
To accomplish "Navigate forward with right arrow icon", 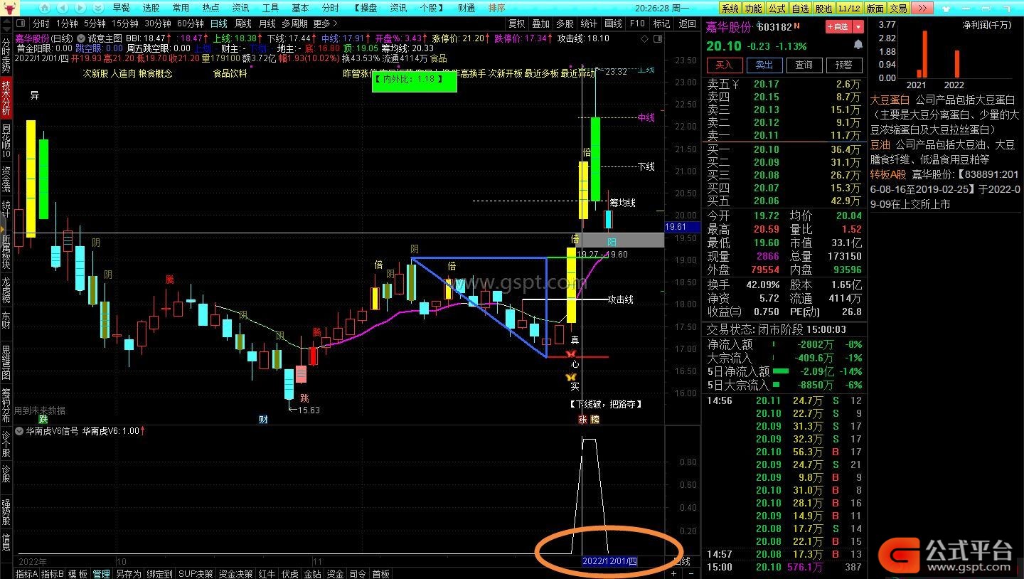I will pos(80,8).
